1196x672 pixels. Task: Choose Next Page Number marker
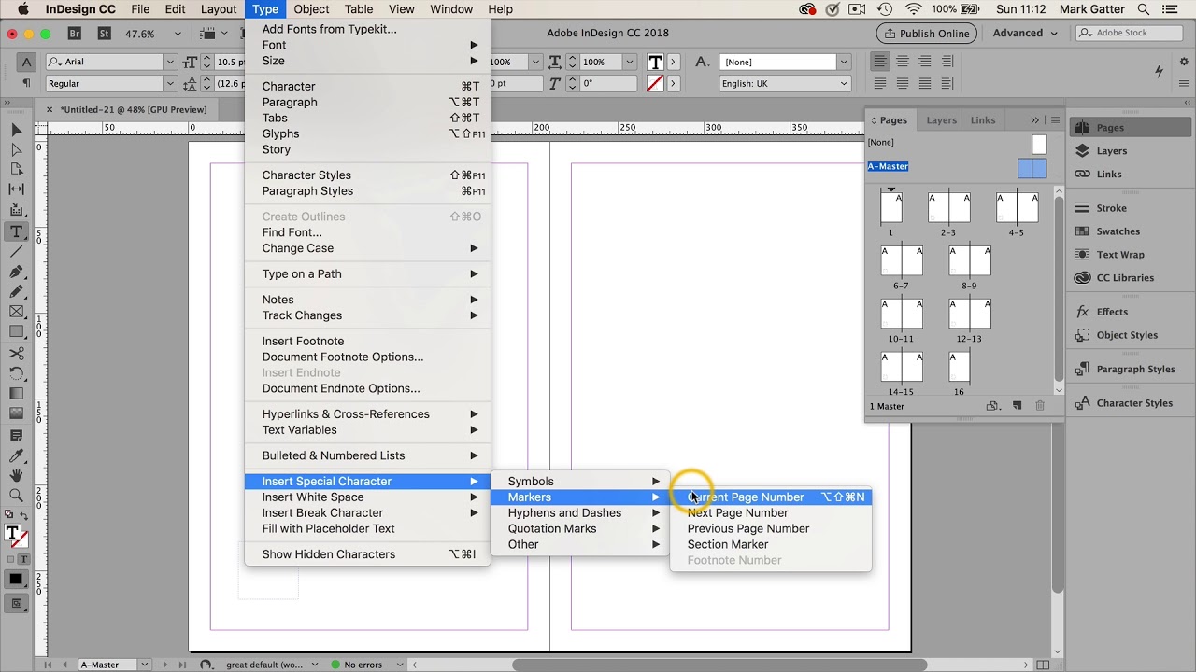click(771, 513)
